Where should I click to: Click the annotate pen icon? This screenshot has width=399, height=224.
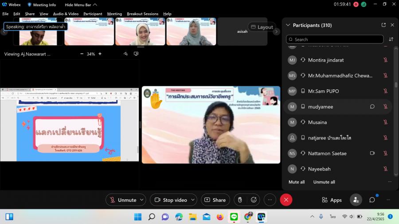tap(126, 54)
